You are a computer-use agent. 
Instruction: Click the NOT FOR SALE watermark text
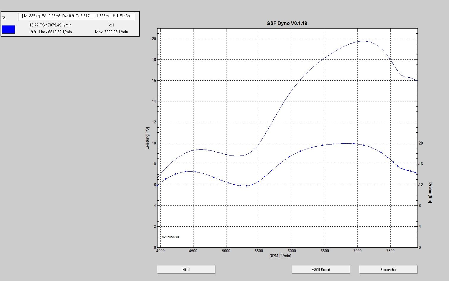click(170, 237)
